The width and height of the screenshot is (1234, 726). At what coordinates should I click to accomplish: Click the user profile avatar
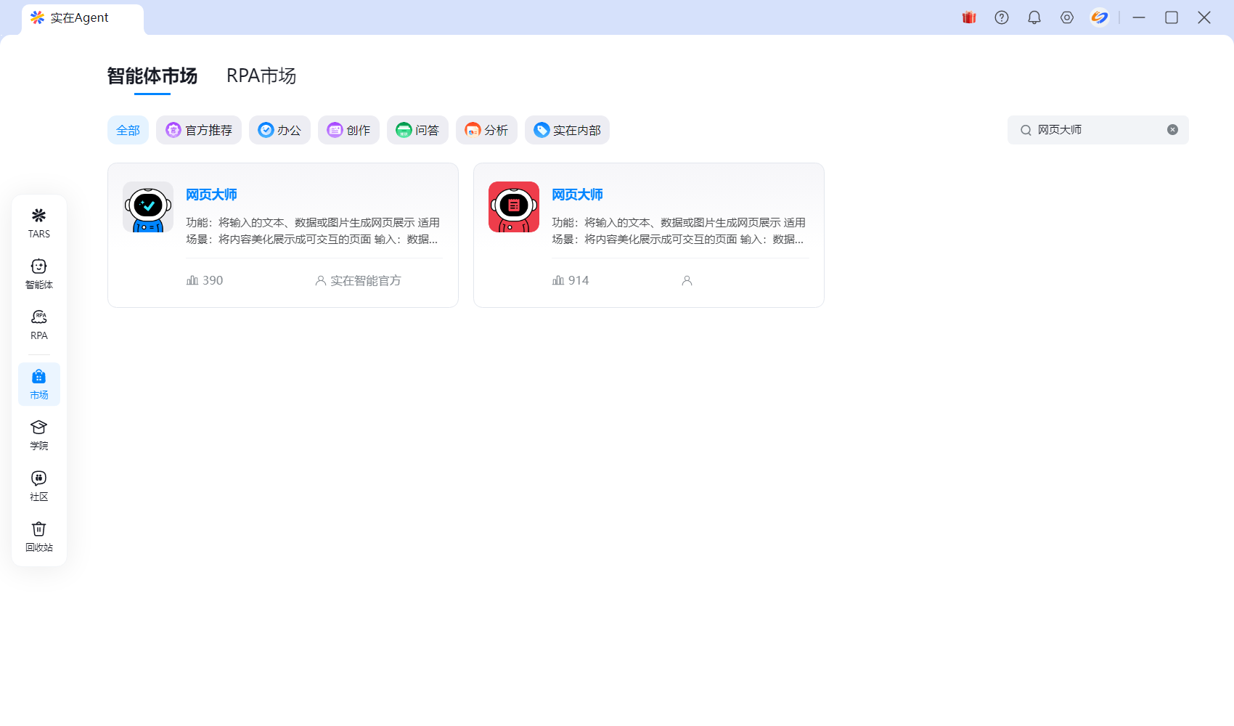coord(1100,17)
